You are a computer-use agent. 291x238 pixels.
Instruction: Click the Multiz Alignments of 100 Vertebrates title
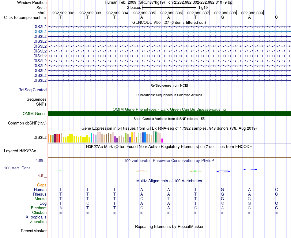169,181
